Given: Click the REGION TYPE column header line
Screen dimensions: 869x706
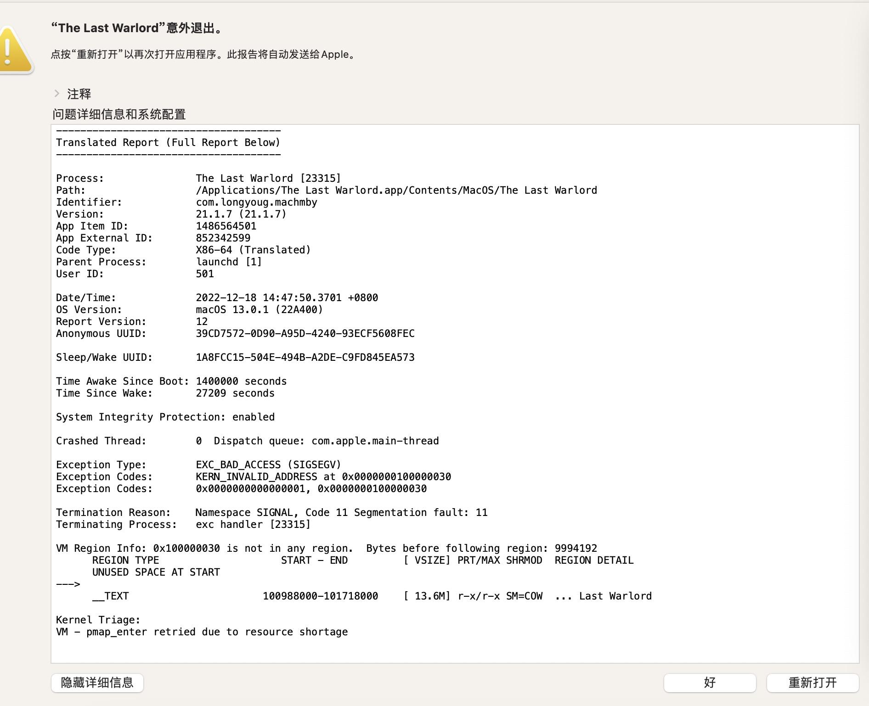Looking at the screenshot, I should (x=363, y=560).
